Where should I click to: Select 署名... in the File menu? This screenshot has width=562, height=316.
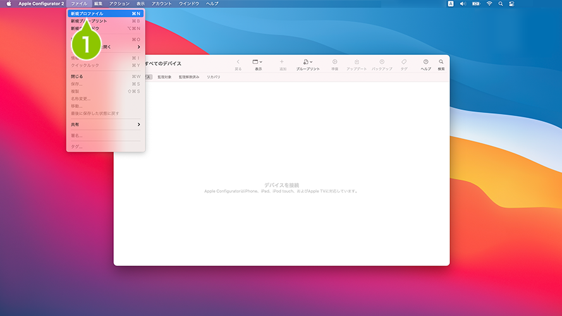tap(106, 135)
